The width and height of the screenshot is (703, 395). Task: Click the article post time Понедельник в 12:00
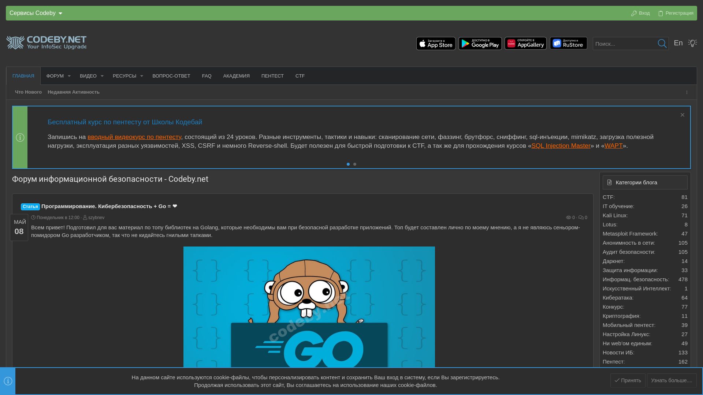click(58, 218)
